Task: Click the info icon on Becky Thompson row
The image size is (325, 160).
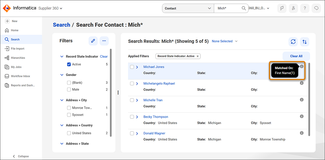Action: point(302,116)
